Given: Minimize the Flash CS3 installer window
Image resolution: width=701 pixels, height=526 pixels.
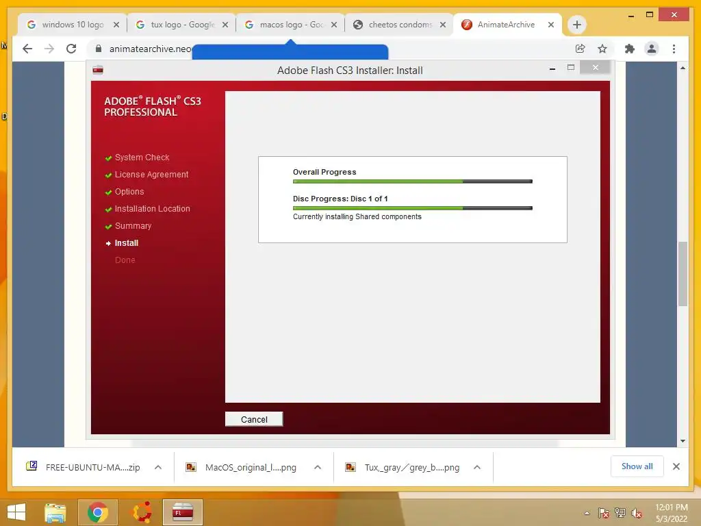Looking at the screenshot, I should tap(552, 68).
